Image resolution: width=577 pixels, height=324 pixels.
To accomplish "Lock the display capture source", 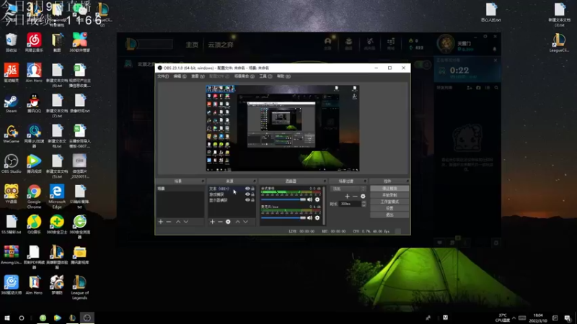I will click(252, 200).
